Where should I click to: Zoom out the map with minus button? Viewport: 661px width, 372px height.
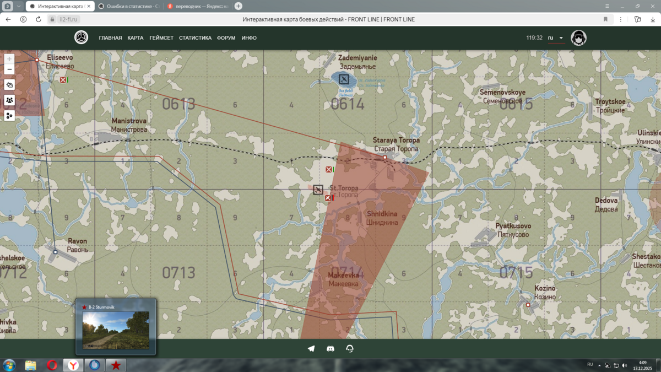coord(9,69)
